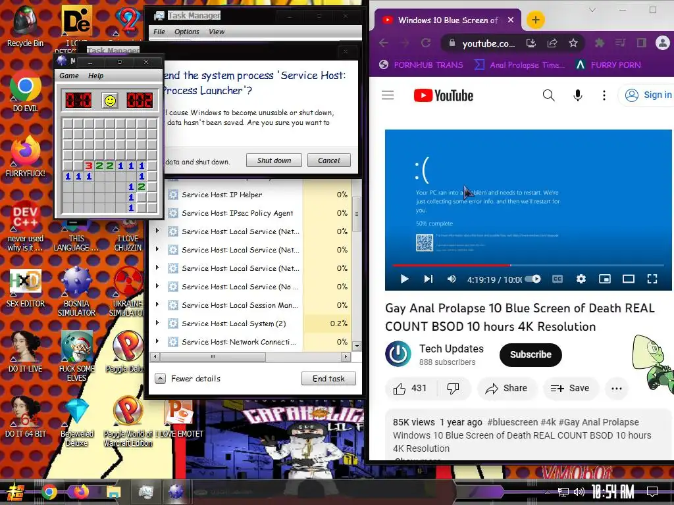Toggle theater mode on the player
Image resolution: width=674 pixels, height=505 pixels.
click(x=629, y=279)
